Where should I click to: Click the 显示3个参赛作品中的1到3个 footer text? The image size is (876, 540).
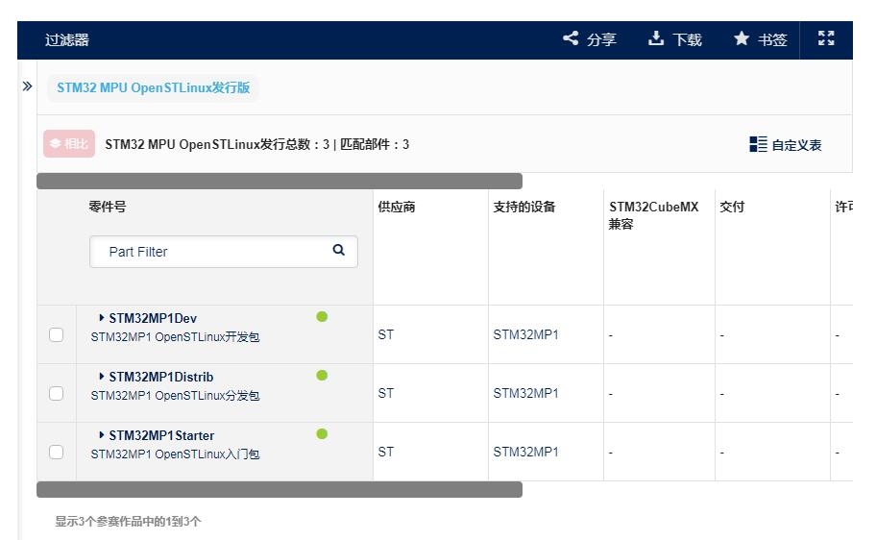(128, 522)
